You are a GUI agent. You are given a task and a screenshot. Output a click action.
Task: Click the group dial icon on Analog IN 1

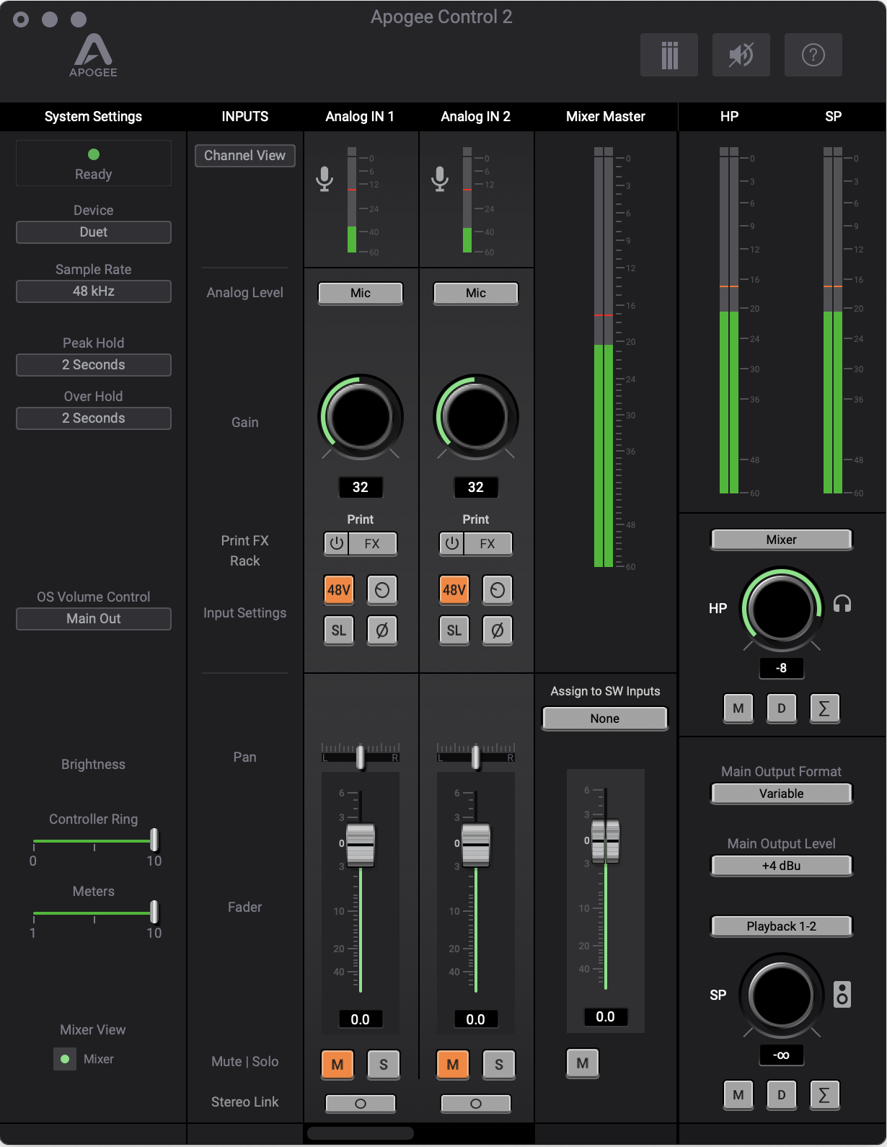tap(382, 590)
